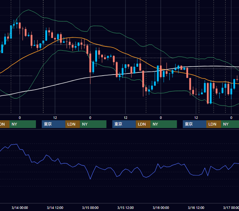Viewport: 239px width, 211px height.
Task: Select the NY session block of 3/14
Action: click(x=93, y=124)
